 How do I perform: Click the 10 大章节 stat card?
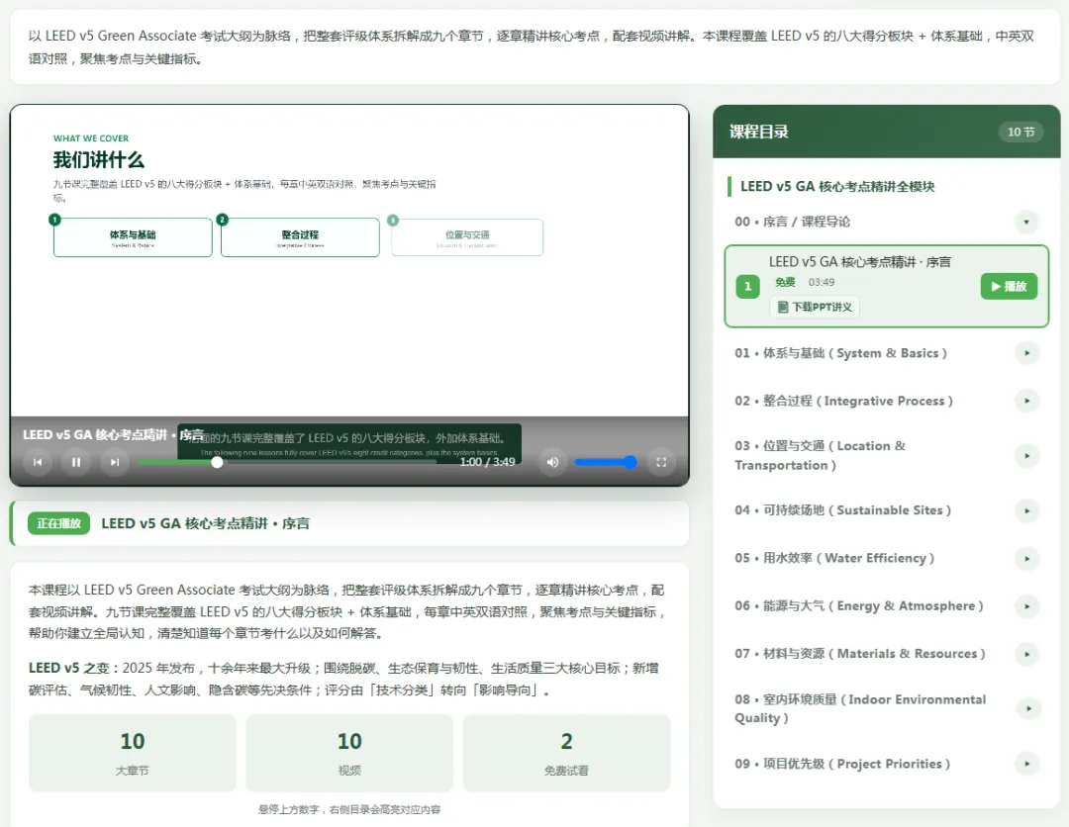133,753
